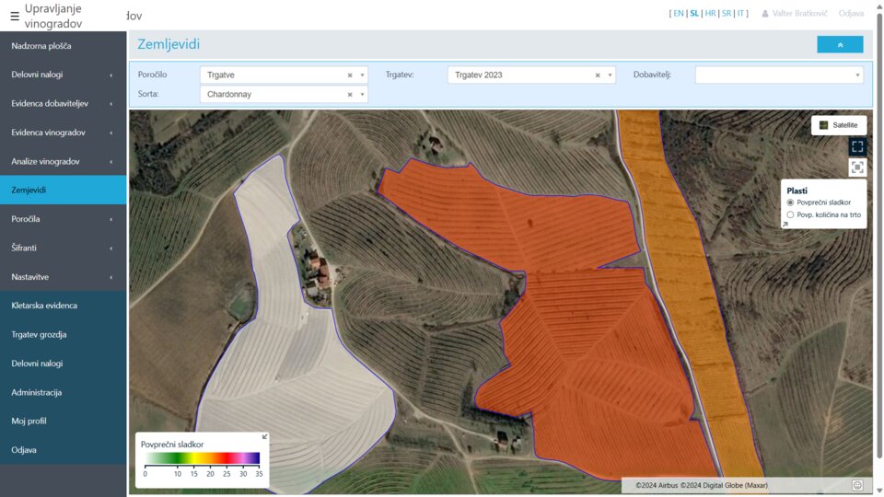Select Povprečni sladkor layer
The width and height of the screenshot is (884, 497).
coord(790,202)
